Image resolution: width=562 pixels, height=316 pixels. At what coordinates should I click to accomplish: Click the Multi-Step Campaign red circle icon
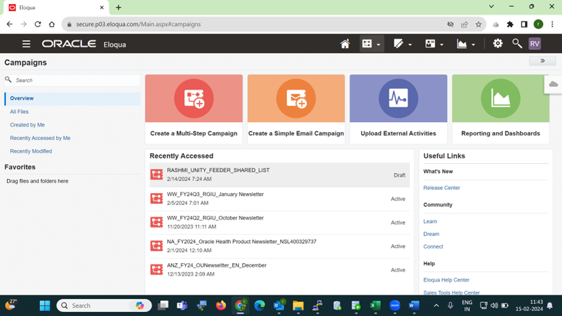pyautogui.click(x=194, y=99)
